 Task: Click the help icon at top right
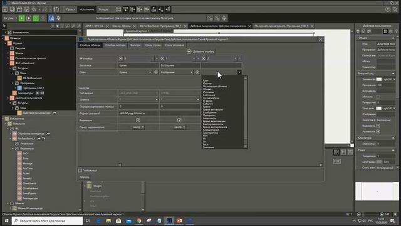pos(388,9)
